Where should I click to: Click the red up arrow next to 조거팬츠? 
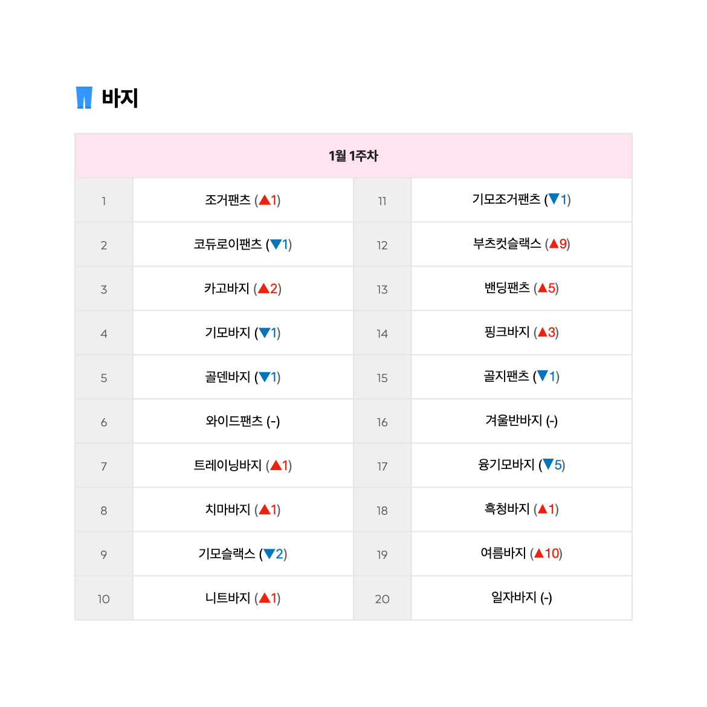click(265, 200)
